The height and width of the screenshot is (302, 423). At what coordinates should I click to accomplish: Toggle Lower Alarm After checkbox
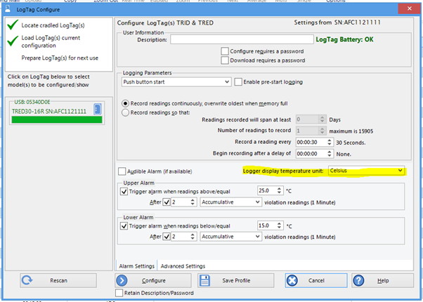167,237
